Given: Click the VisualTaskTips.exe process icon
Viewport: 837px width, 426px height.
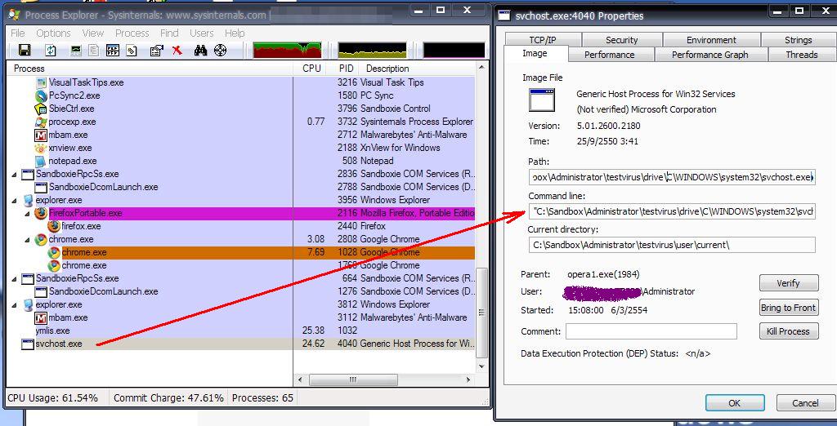Looking at the screenshot, I should pos(41,82).
